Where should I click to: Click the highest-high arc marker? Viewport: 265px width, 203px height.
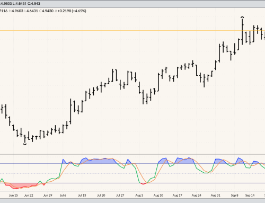(x=242, y=17)
